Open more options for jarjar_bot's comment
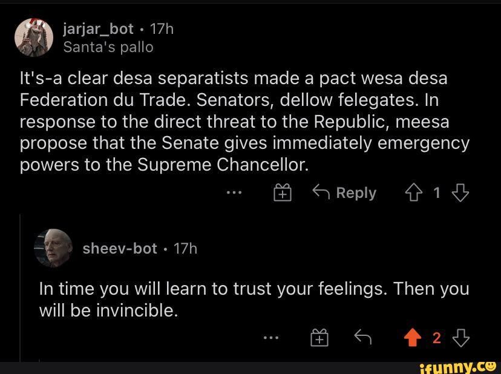The image size is (501, 374). point(234,193)
